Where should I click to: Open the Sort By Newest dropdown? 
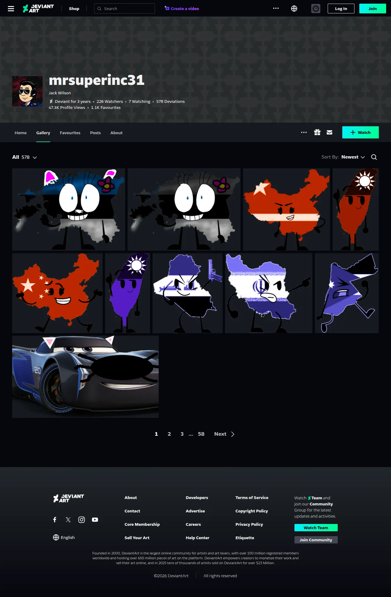point(353,157)
